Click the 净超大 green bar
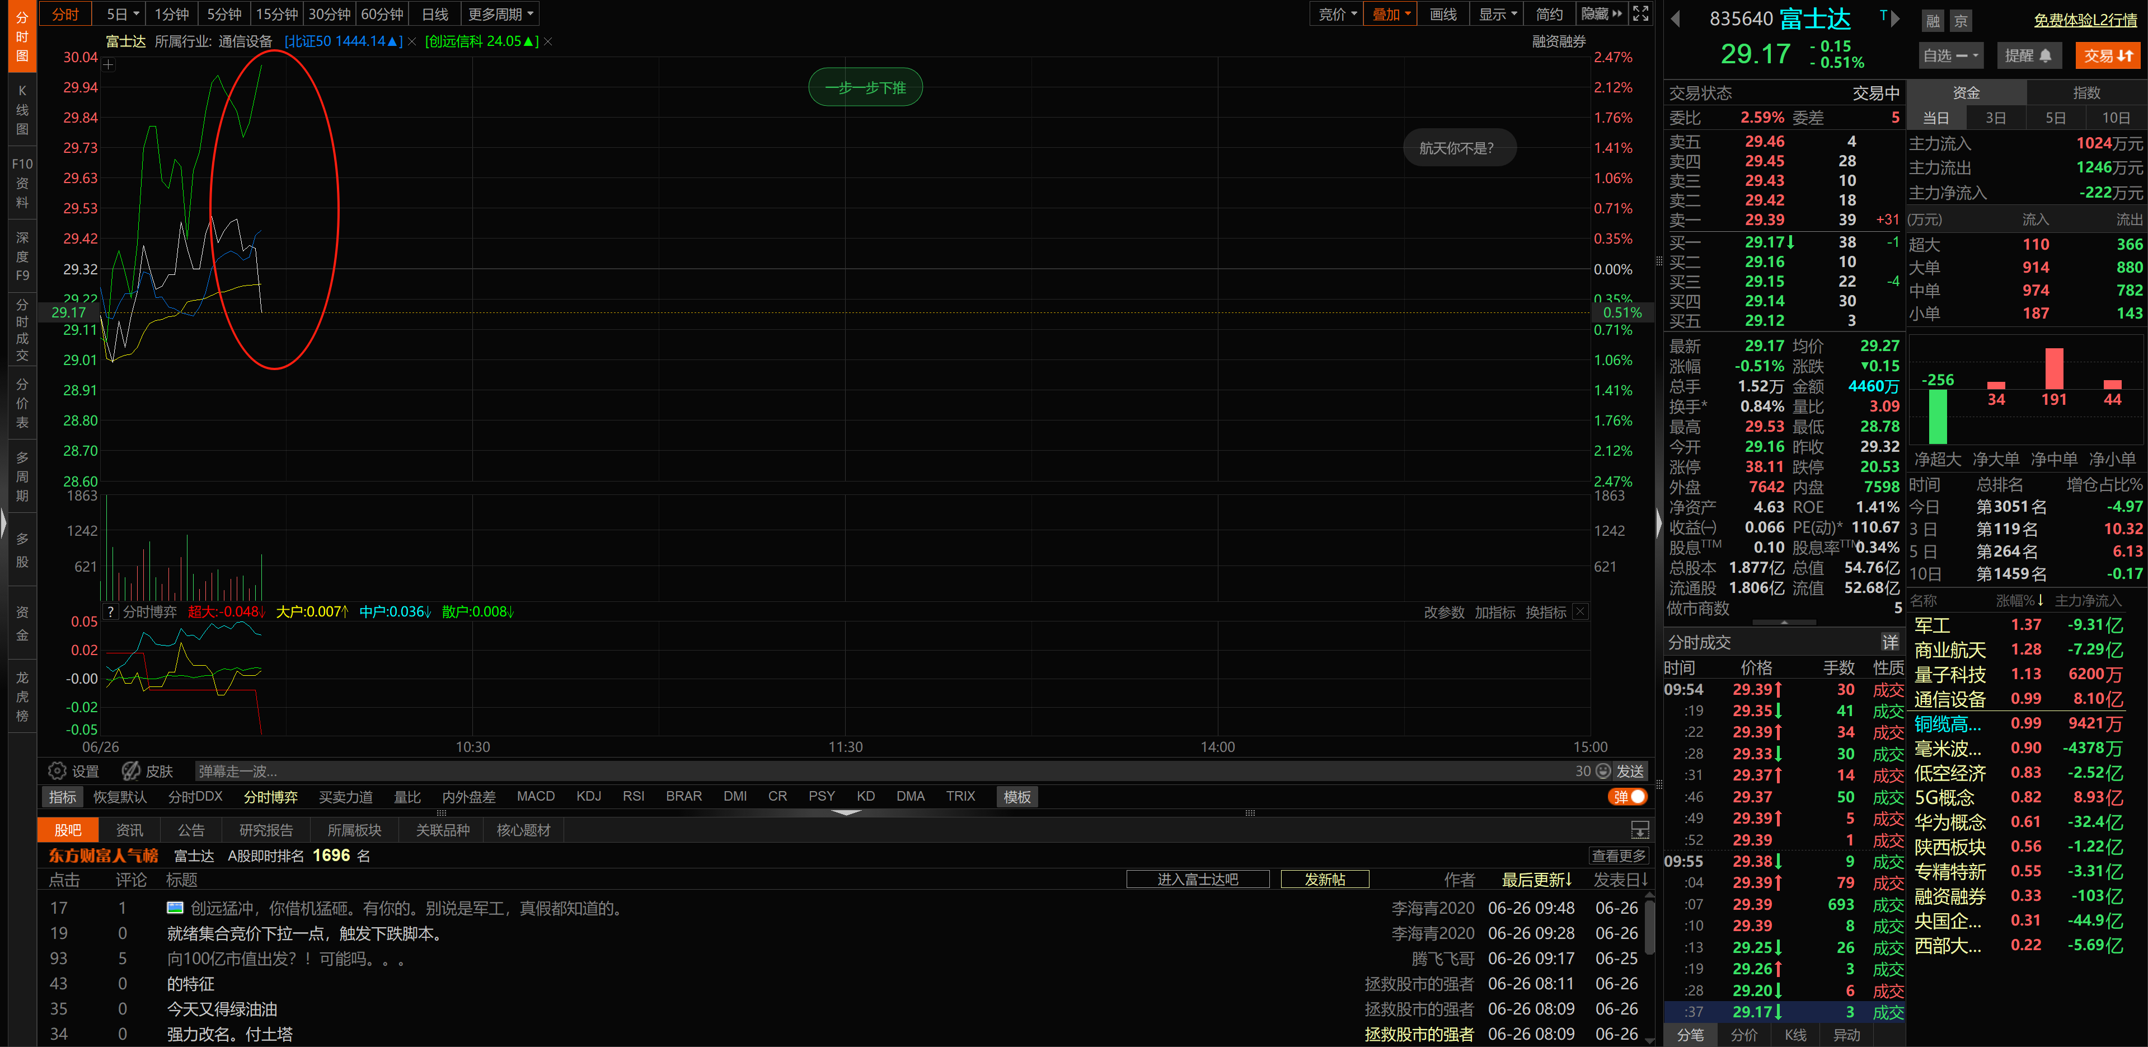The height and width of the screenshot is (1047, 2148). [1937, 415]
